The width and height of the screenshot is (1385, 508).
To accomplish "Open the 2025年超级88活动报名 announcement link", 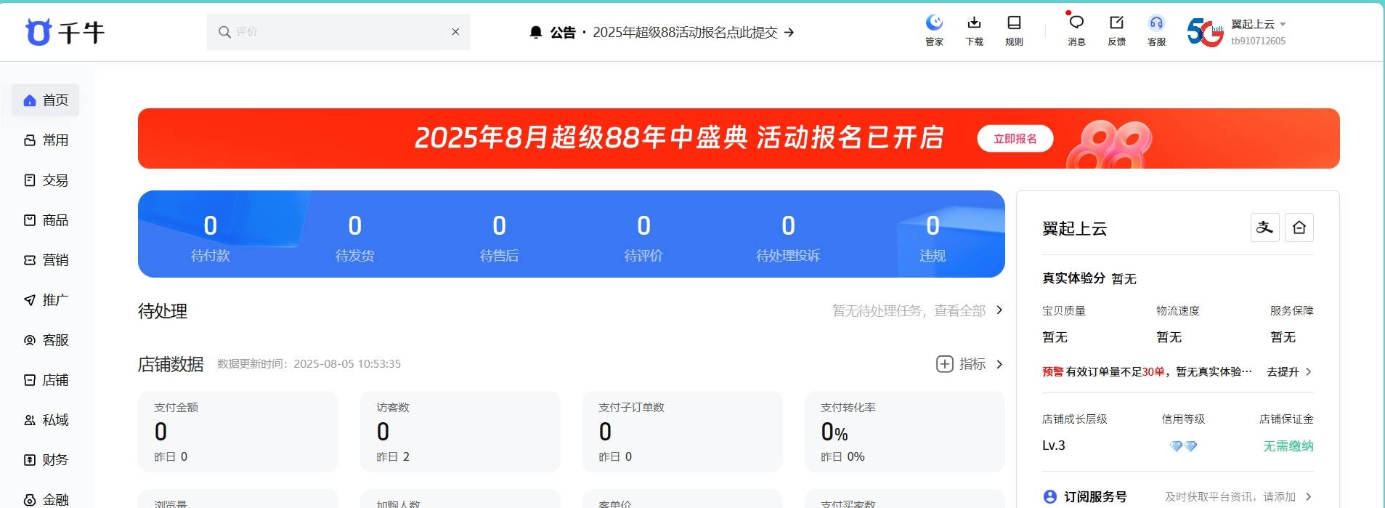I will click(x=693, y=32).
